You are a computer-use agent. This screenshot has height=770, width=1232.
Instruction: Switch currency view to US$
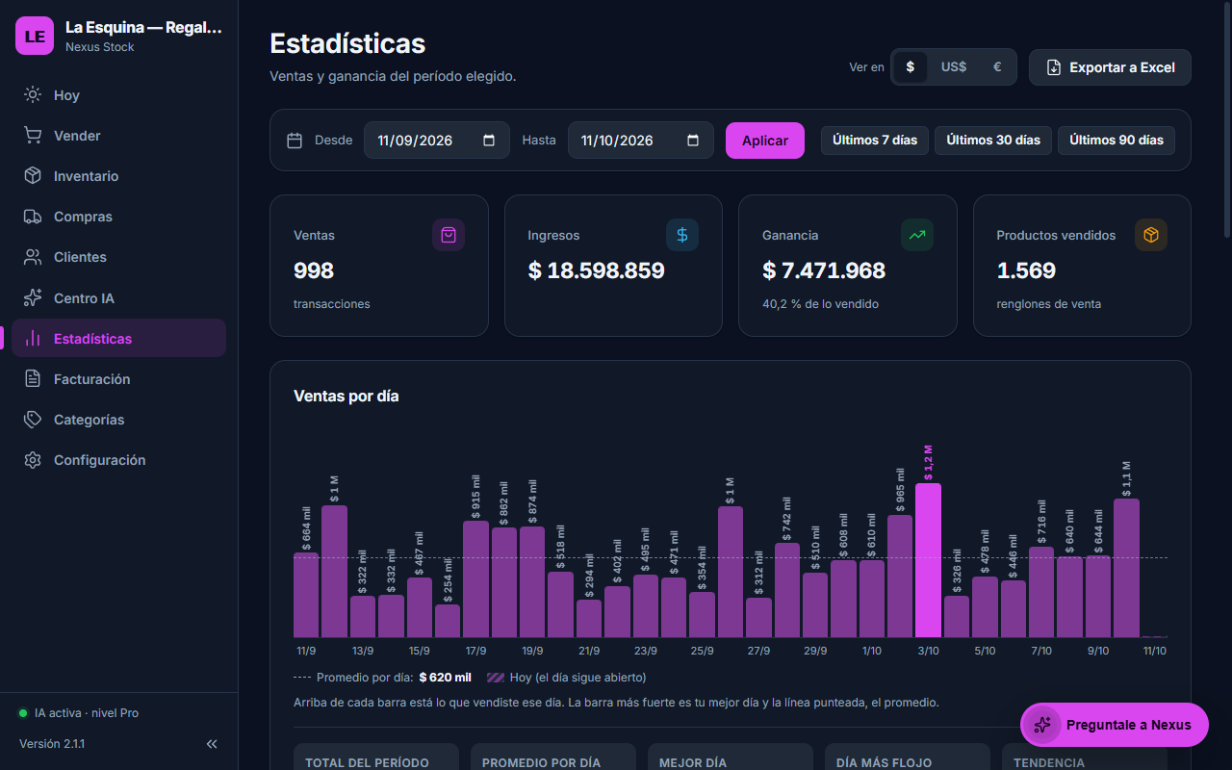pos(954,67)
